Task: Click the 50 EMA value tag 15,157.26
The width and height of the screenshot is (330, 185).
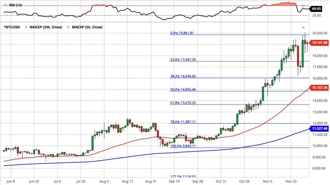Action: (x=319, y=88)
